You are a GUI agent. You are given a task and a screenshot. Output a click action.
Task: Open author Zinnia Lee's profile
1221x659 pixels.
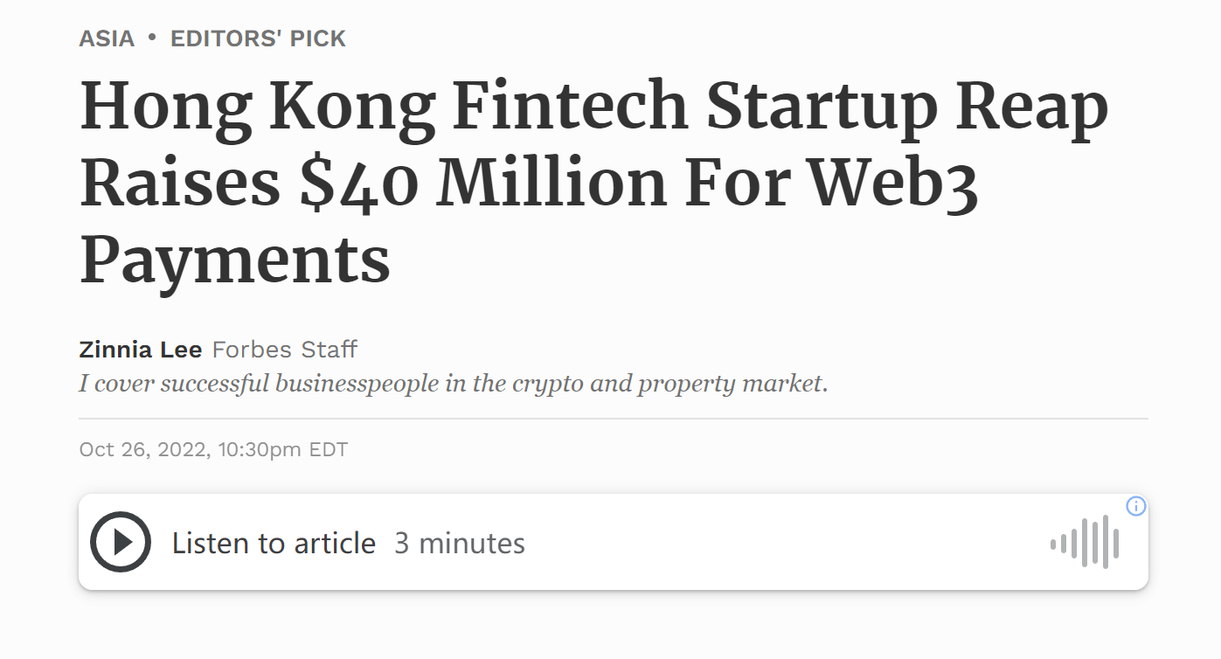click(141, 350)
